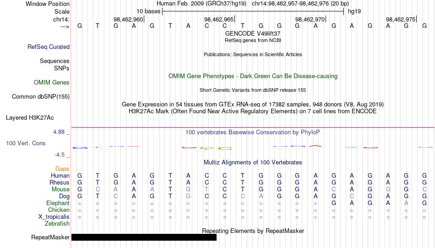
Task: Click the 98,462,970 position marker
Action: pyautogui.click(x=310, y=19)
